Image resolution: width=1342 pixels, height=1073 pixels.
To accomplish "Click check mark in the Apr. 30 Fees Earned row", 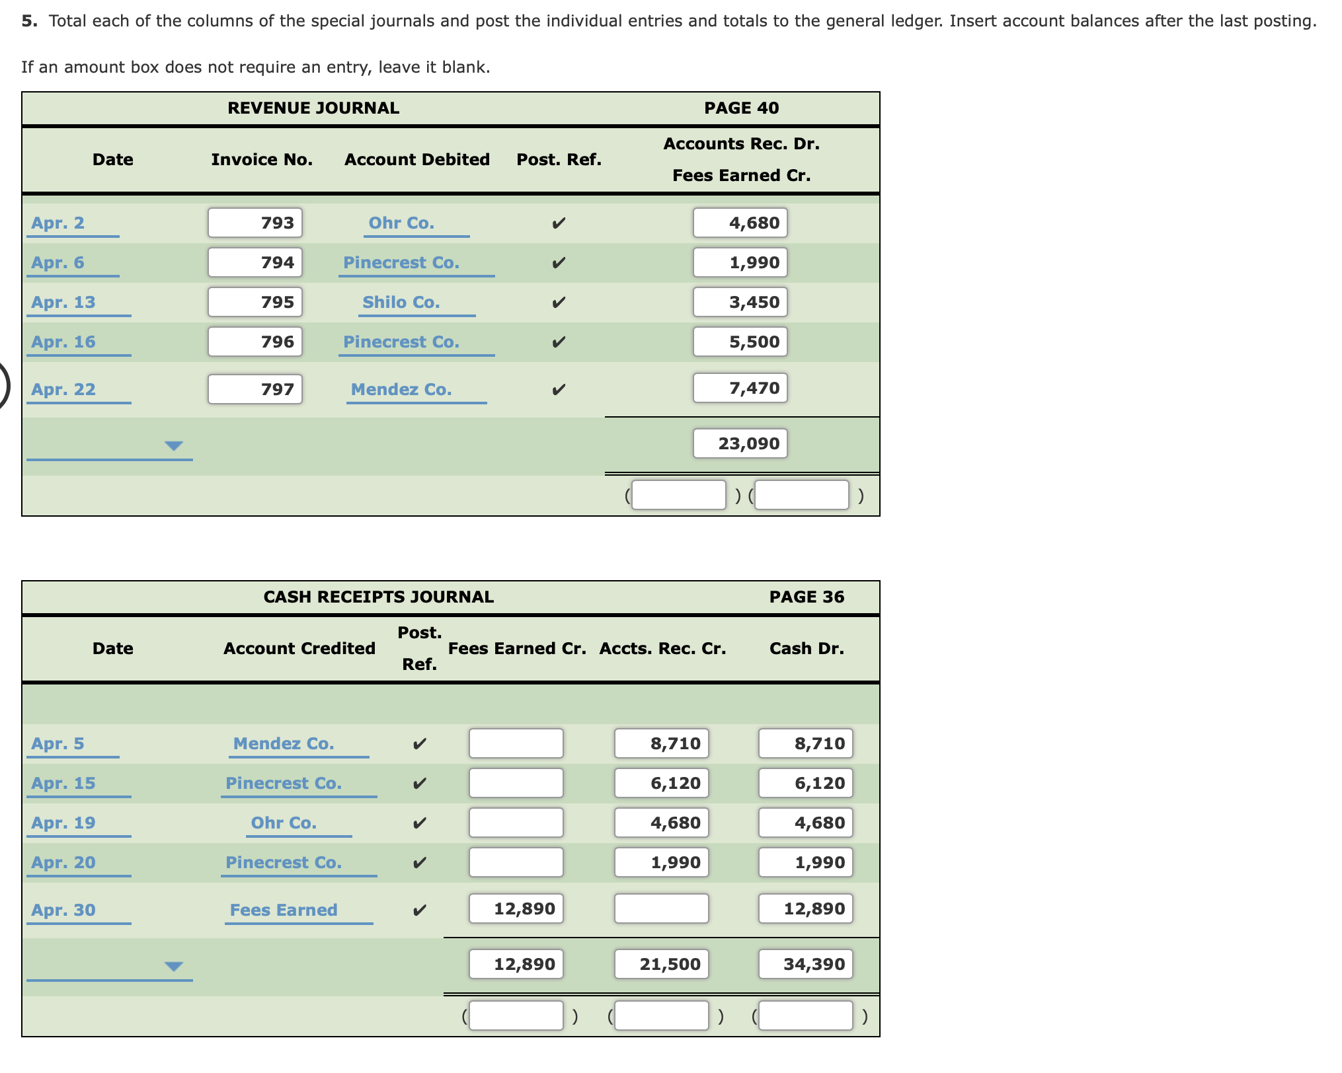I will point(418,910).
